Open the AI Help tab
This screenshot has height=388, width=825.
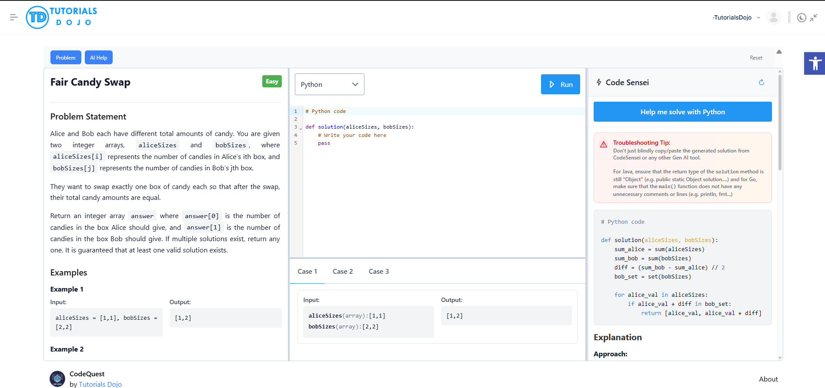pos(99,57)
